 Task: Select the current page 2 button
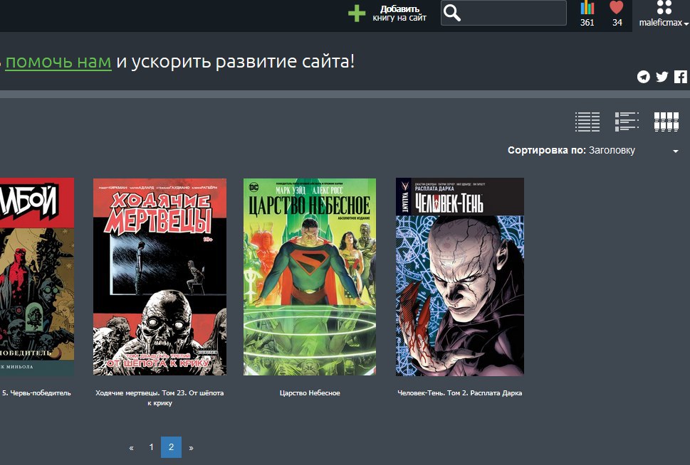171,447
